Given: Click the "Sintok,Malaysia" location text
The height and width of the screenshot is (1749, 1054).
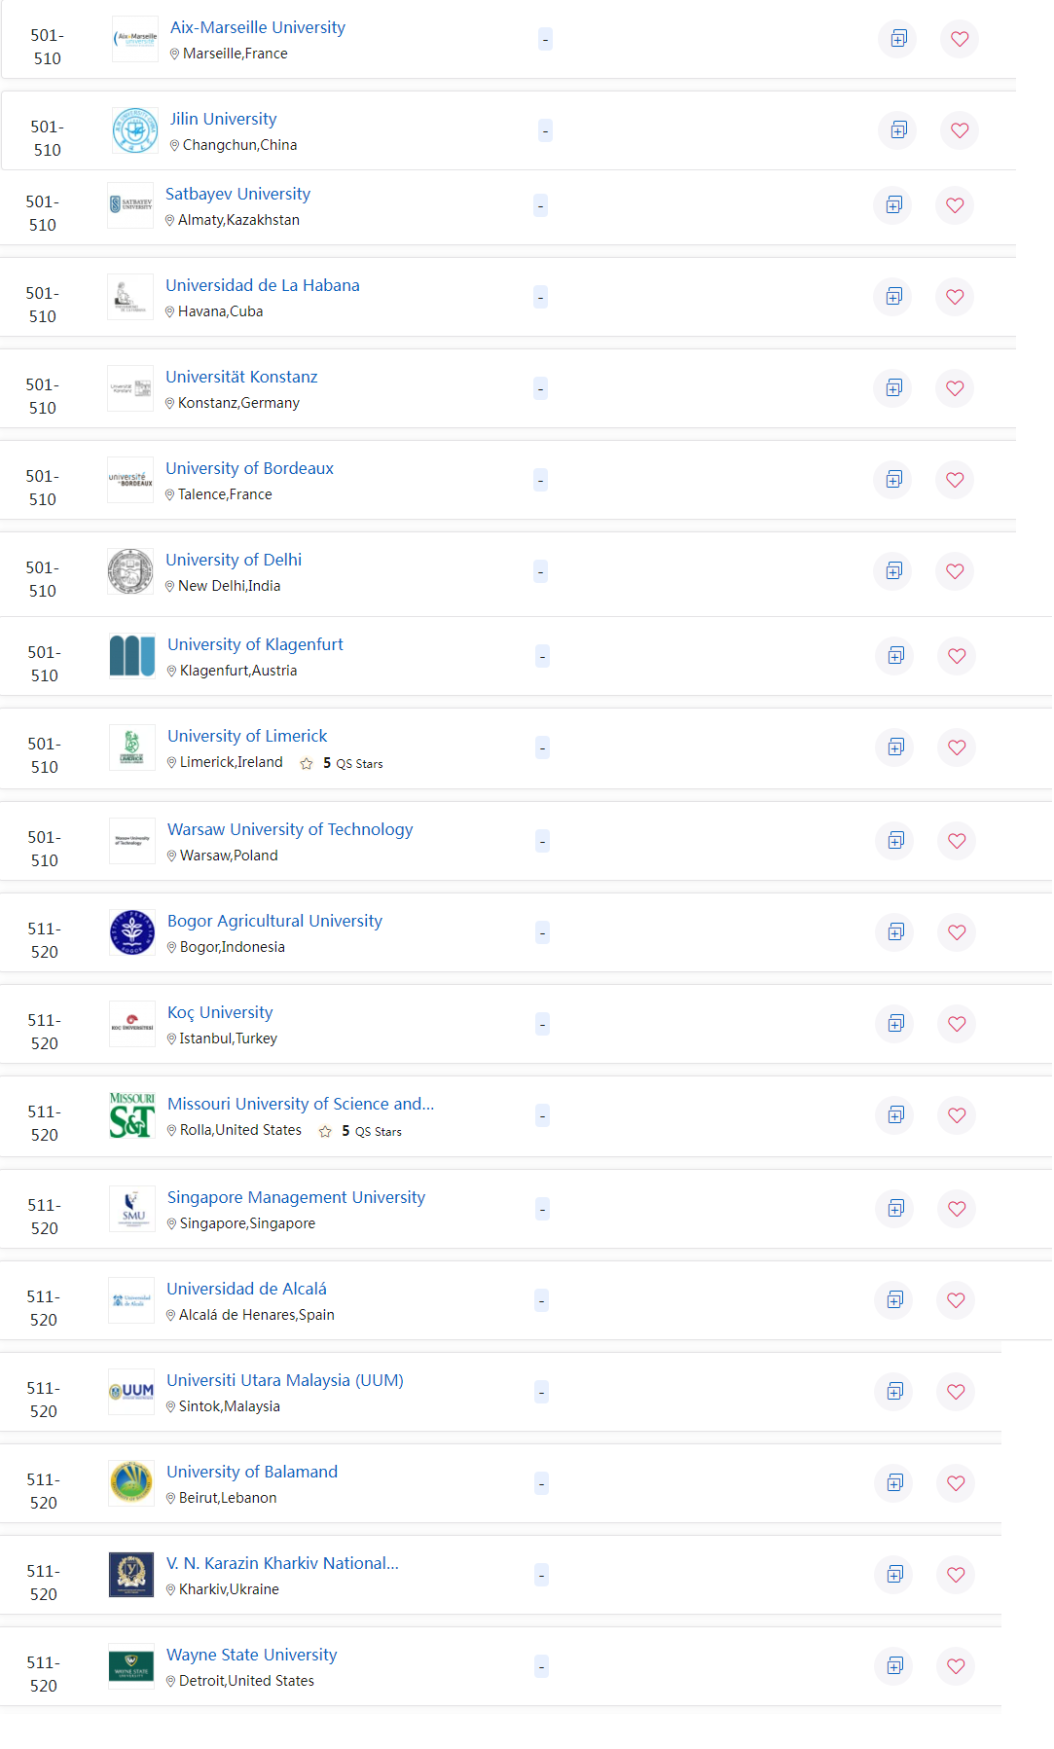Looking at the screenshot, I should (x=230, y=1406).
